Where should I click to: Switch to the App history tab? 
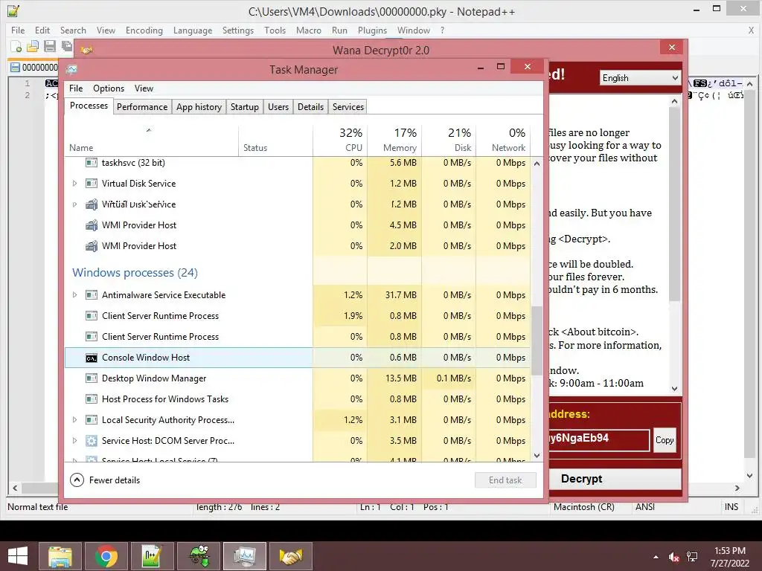point(199,107)
